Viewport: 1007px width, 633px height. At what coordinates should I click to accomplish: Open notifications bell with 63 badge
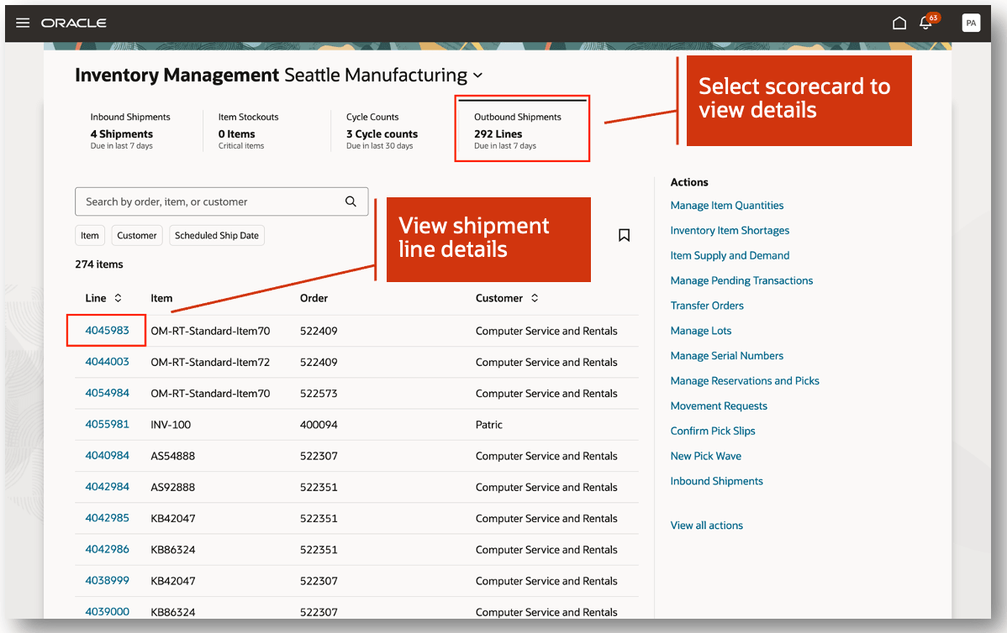click(x=926, y=23)
